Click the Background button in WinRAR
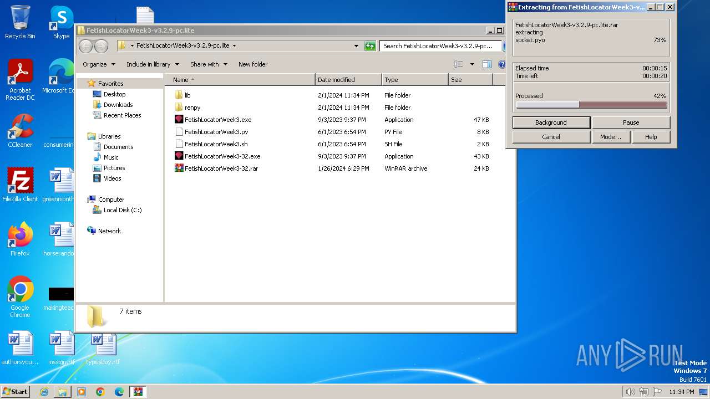This screenshot has width=710, height=399. [x=551, y=122]
